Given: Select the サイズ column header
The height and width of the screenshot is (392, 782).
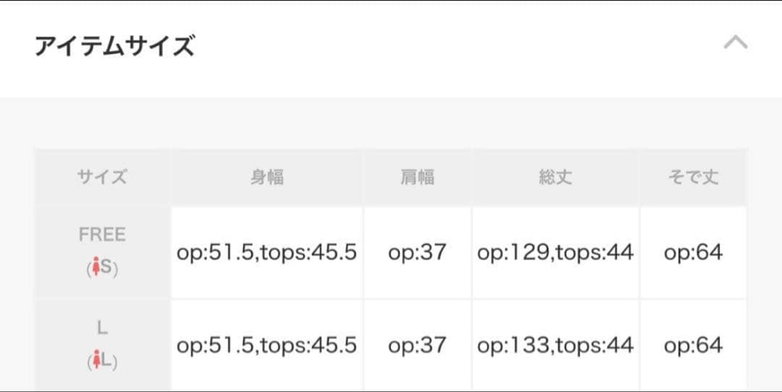Looking at the screenshot, I should click(x=102, y=177).
